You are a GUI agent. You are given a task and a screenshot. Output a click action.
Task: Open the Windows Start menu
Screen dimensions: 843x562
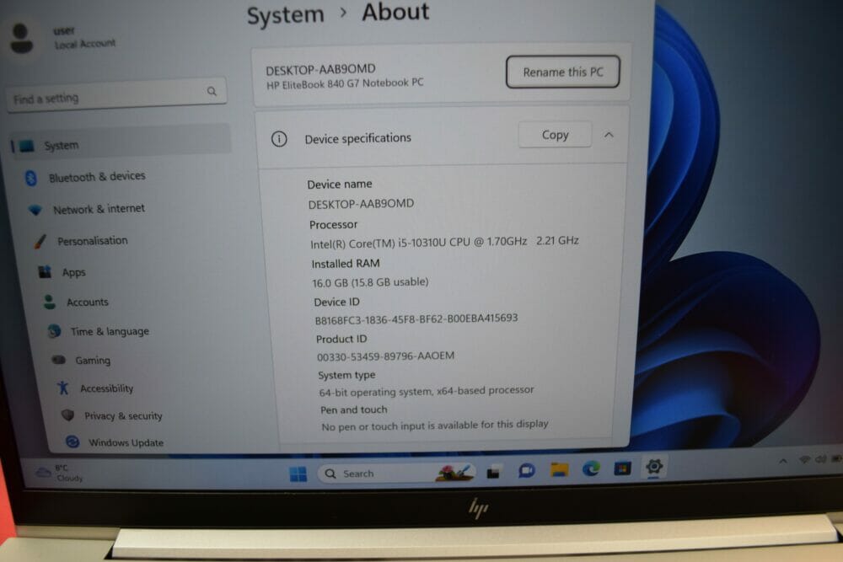[x=298, y=474]
